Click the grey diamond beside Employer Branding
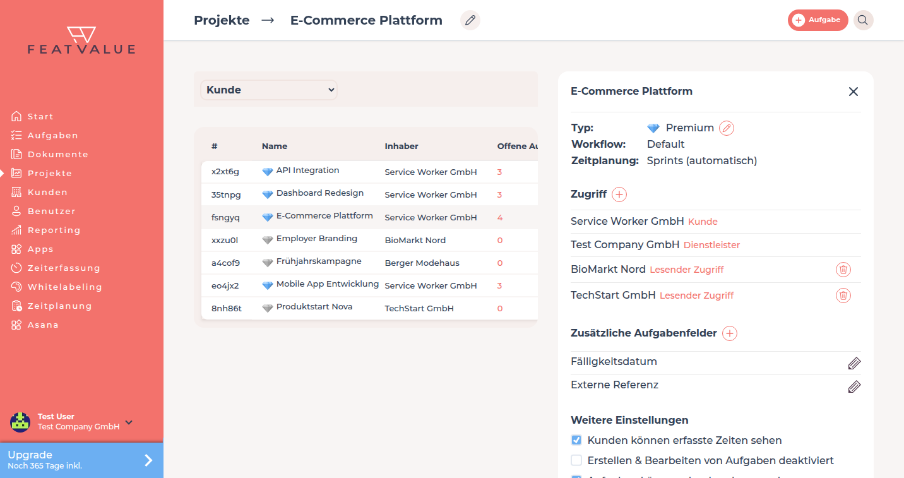The width and height of the screenshot is (904, 478). [x=268, y=240]
